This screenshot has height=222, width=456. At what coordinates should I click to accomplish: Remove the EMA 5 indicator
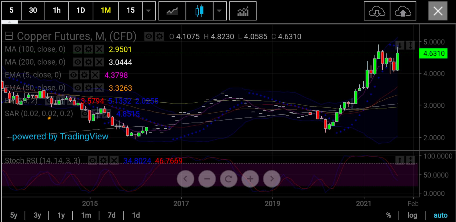[x=95, y=75]
